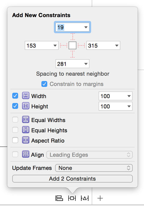This screenshot has height=206, width=144.
Task: Uncheck the Height constraint checkbox
Action: (15, 106)
